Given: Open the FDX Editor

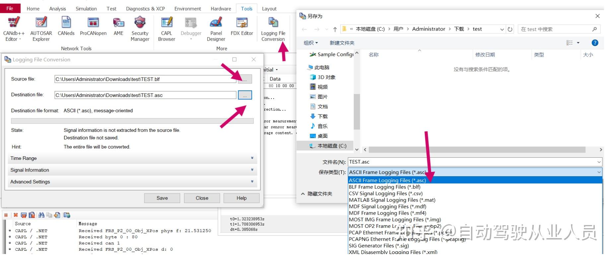Looking at the screenshot, I should click(242, 26).
